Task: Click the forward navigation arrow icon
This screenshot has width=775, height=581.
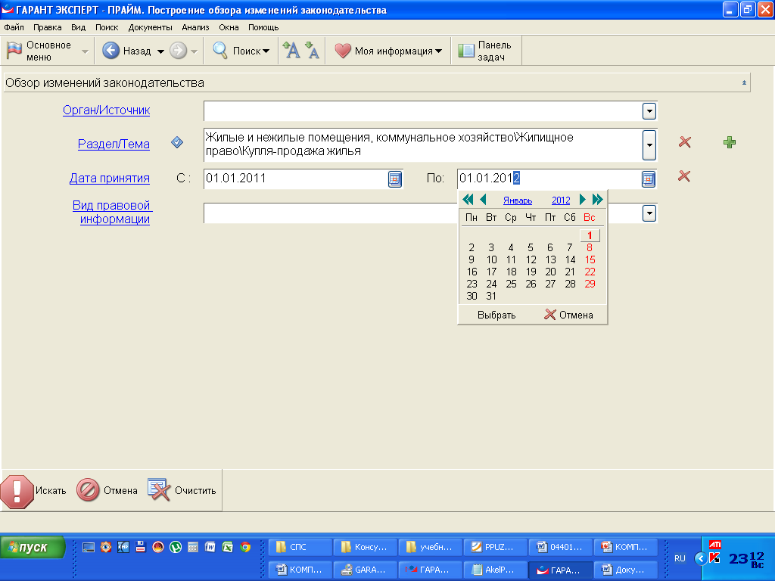Action: 178,51
